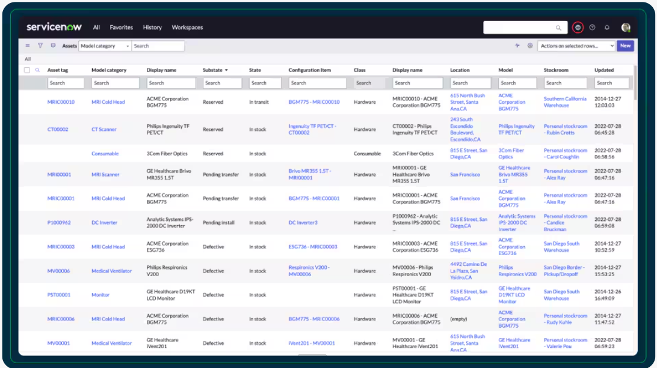Open asset MRI00001 link
The height and width of the screenshot is (368, 657).
(59, 174)
